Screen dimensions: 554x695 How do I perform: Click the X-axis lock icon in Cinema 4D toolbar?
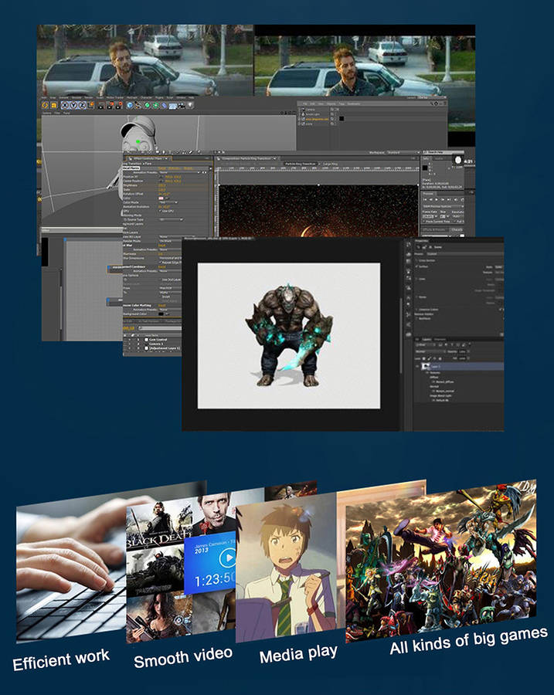(x=65, y=105)
